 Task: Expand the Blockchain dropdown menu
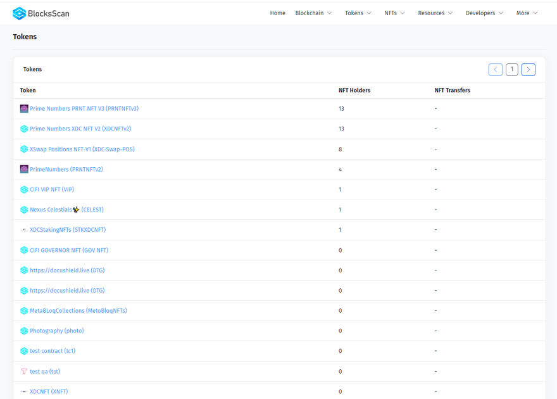coord(313,13)
